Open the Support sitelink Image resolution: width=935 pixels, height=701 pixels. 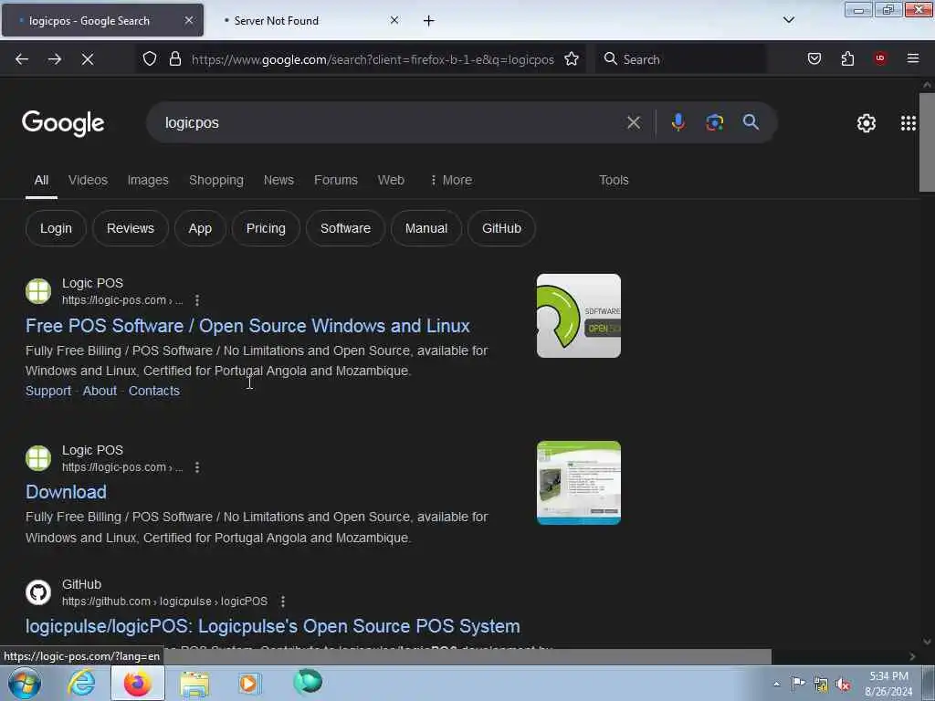[48, 391]
